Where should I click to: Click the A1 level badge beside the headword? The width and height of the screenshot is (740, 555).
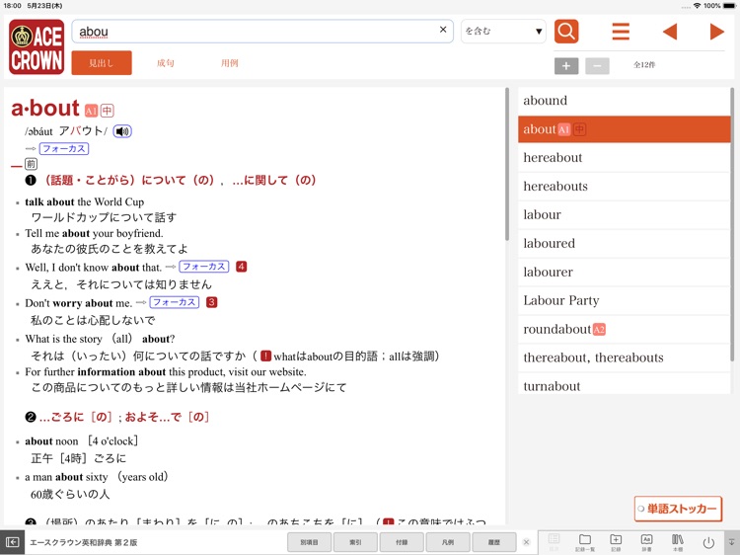(x=91, y=111)
